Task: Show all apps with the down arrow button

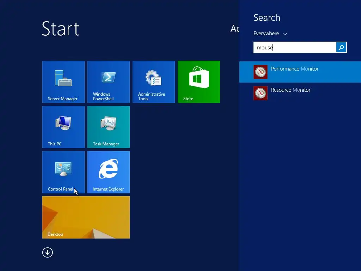Action: point(48,252)
